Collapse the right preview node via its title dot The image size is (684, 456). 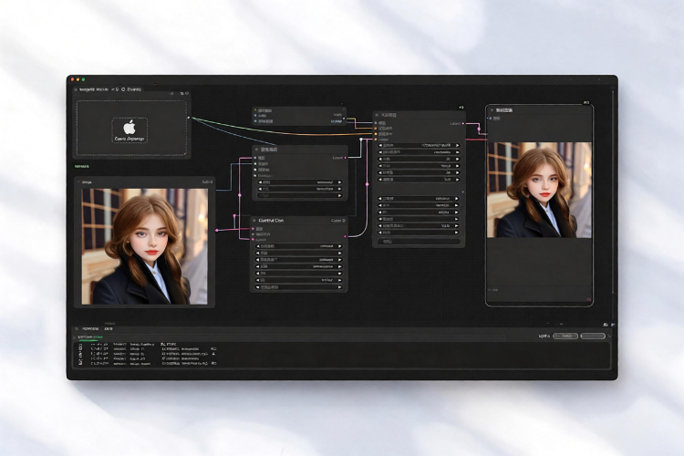pyautogui.click(x=492, y=110)
